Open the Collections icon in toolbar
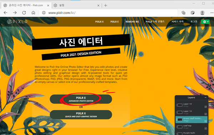 tap(184, 13)
